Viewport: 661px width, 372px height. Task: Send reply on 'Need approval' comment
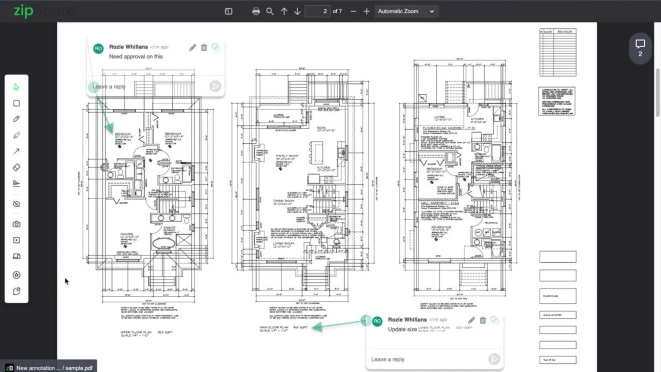(x=215, y=86)
